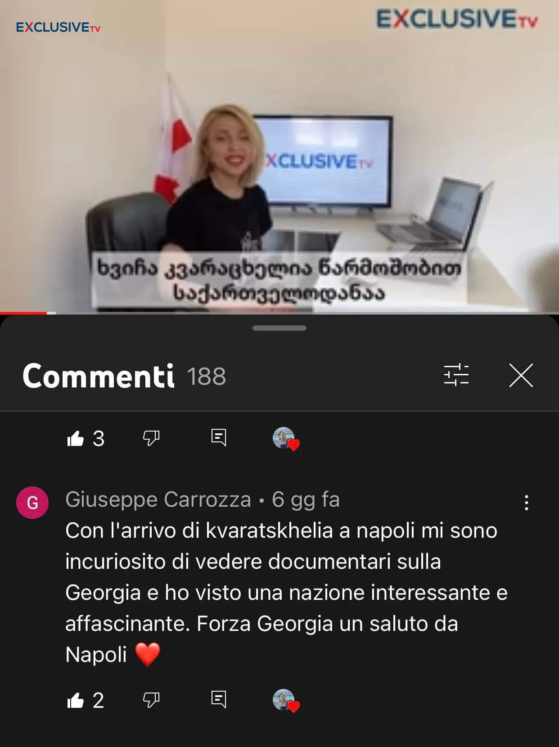Open Giuseppe Carrozza's profile avatar
The image size is (559, 747).
pos(32,503)
